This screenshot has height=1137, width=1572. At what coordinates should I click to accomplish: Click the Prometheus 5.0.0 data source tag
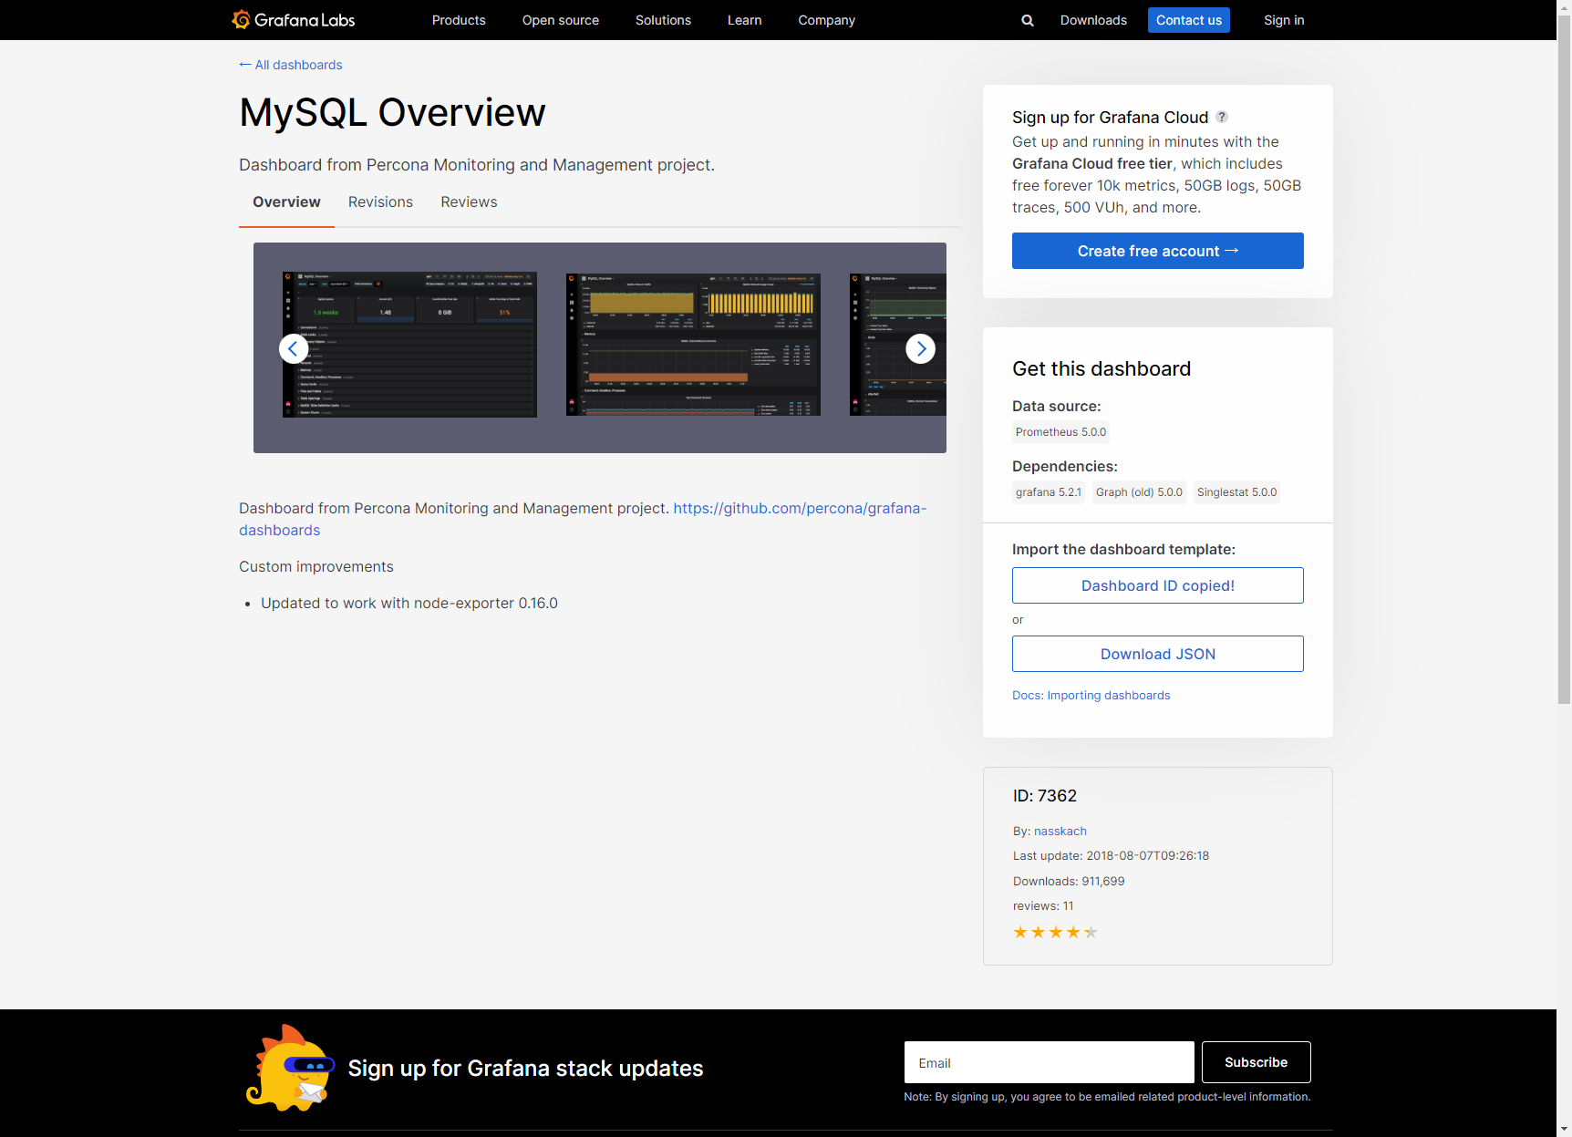click(1060, 432)
